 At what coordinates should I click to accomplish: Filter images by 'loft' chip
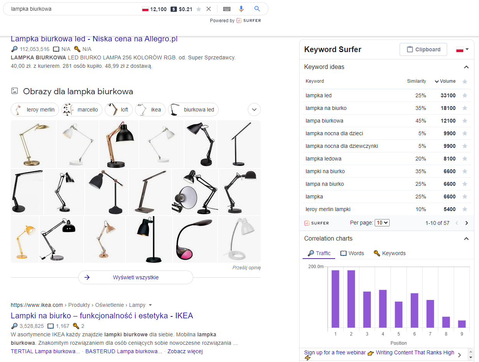119,110
